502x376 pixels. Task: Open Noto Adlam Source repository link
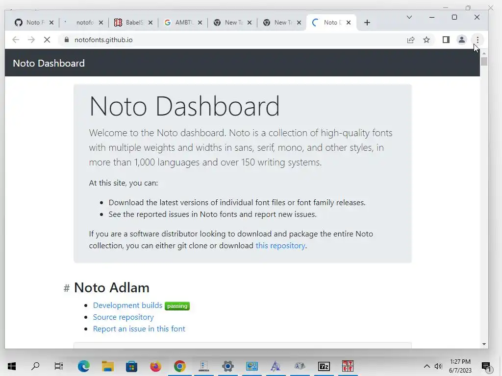pos(123,317)
